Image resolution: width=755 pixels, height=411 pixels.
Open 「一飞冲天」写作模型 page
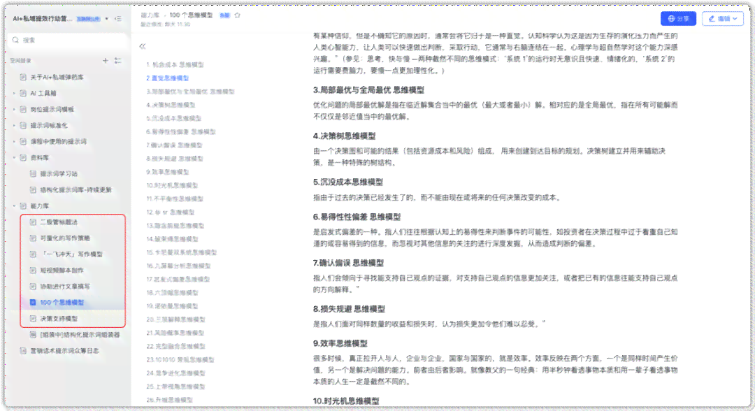pos(71,254)
